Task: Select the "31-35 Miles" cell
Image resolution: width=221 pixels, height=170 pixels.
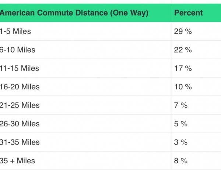Action: [20, 142]
